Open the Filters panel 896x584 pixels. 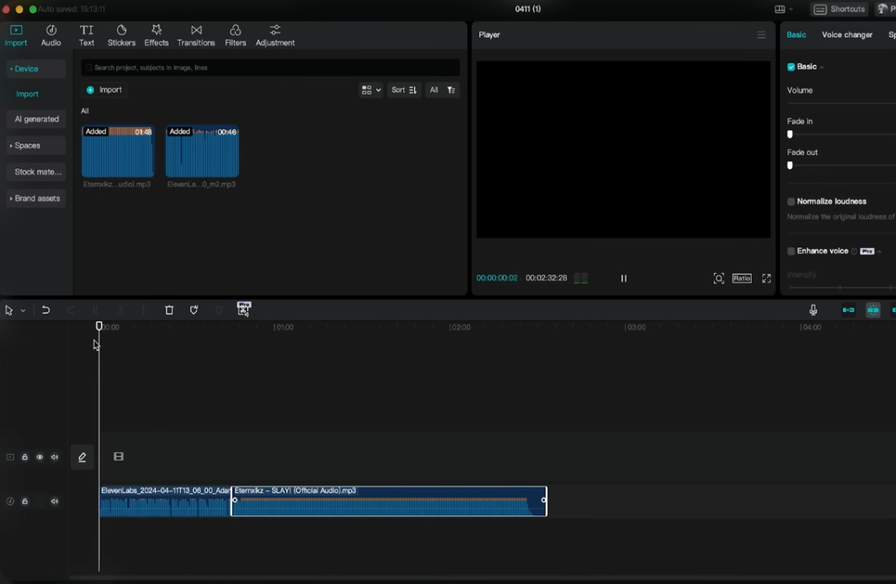[x=236, y=36]
